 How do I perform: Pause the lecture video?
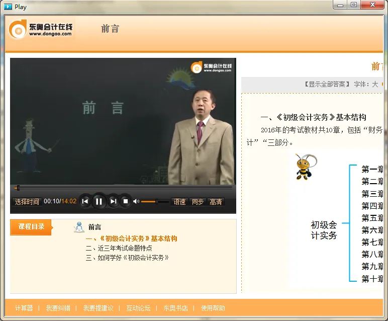99,201
